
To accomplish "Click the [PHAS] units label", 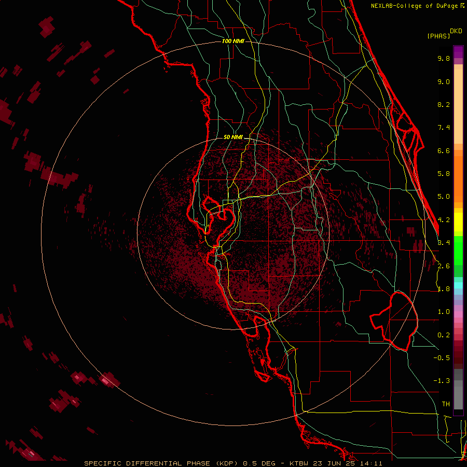I will [438, 36].
